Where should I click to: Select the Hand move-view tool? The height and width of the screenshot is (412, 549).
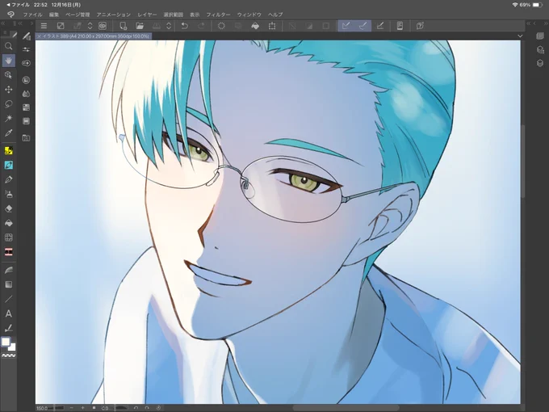click(x=8, y=61)
